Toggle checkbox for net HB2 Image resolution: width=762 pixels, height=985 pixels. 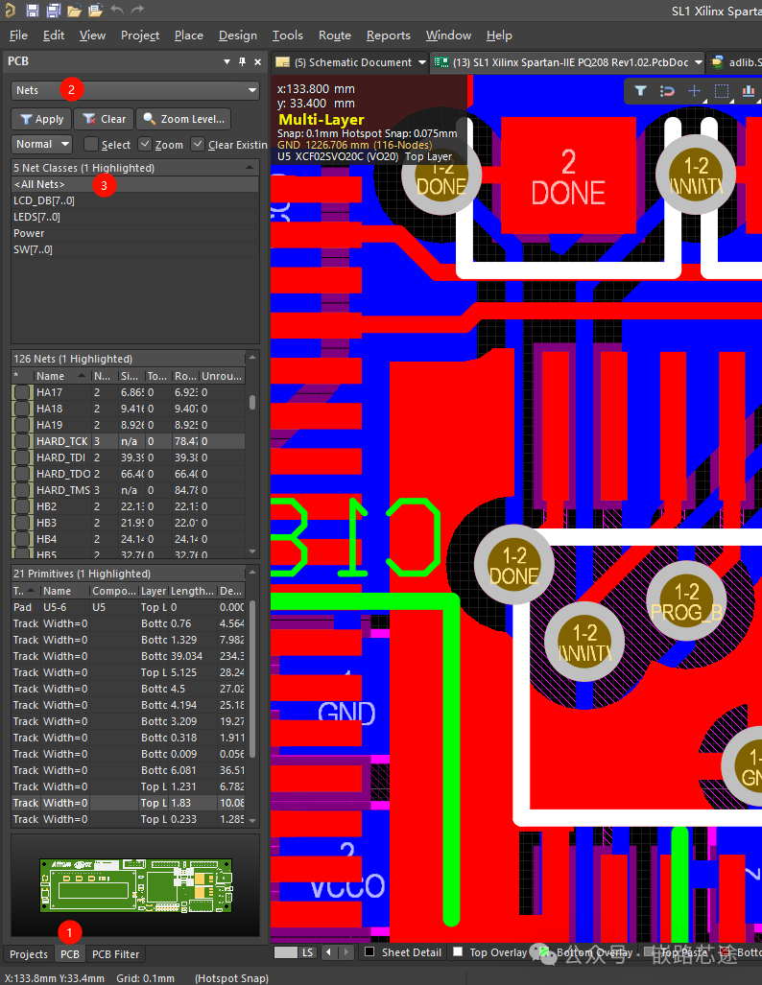(23, 506)
